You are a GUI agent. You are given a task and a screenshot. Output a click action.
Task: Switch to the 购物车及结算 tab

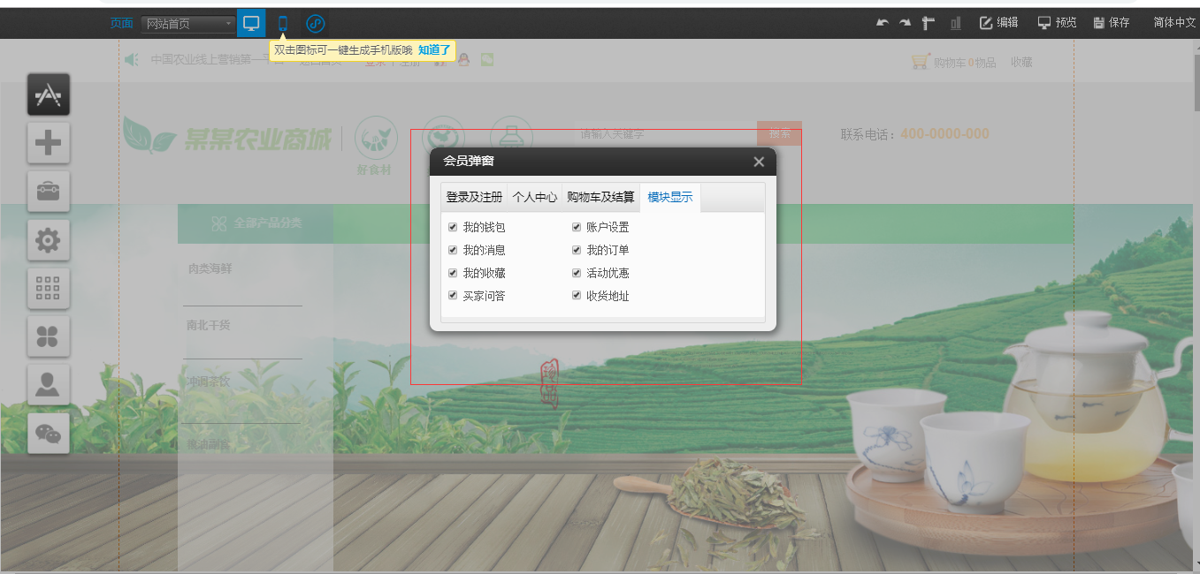[600, 197]
